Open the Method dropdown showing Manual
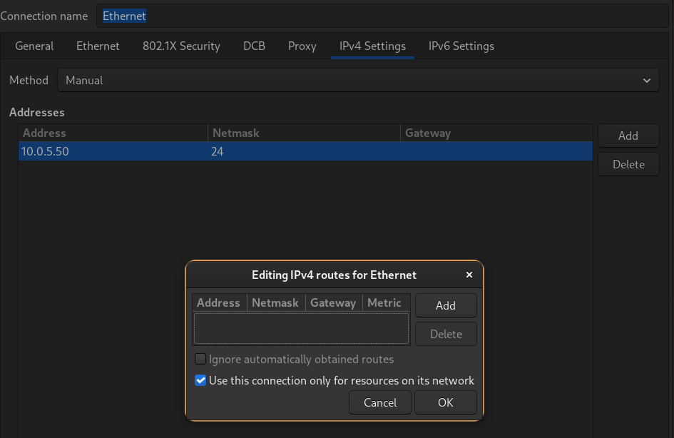674x438 pixels. (357, 80)
